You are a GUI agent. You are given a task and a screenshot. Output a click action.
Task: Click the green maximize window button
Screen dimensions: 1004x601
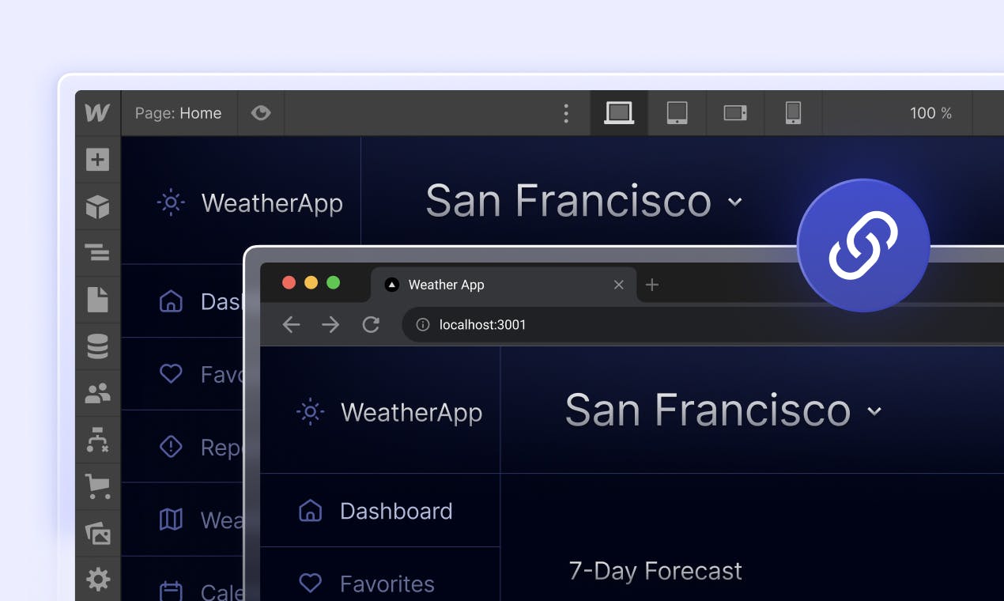tap(333, 282)
